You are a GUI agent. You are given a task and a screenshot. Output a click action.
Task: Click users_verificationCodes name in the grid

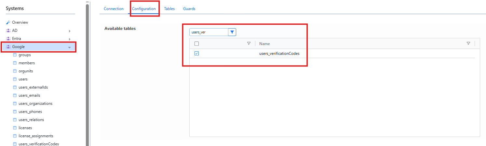pos(279,54)
